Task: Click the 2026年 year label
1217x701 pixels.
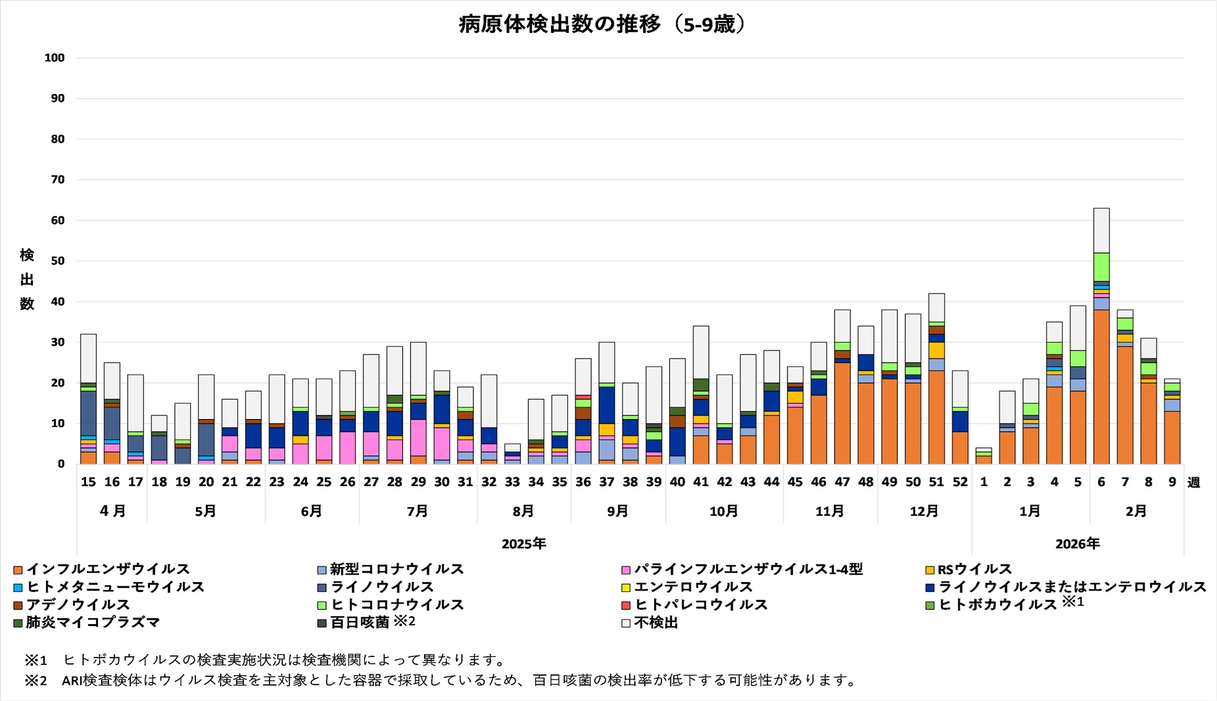Action: pyautogui.click(x=1078, y=544)
